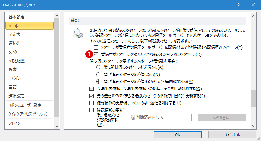Image resolution: width=261 pixels, height=141 pixels.
Task: Click the 確認 section header
Action: pyautogui.click(x=157, y=21)
